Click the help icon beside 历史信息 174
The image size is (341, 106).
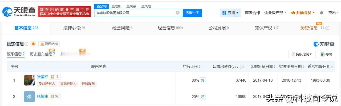pyautogui.click(x=327, y=28)
